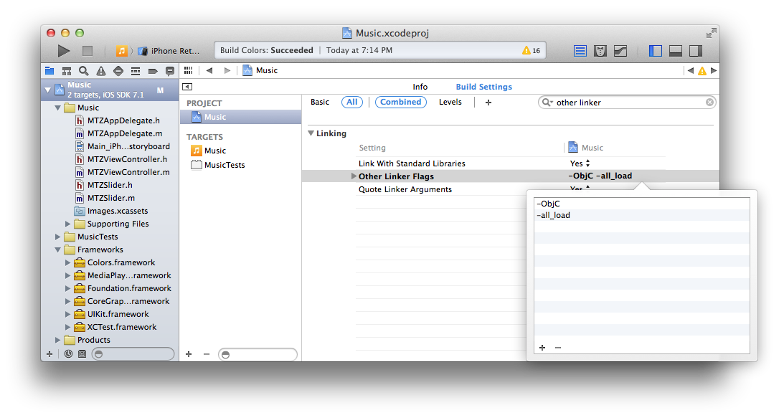Filter files by source control status
Viewport: 784px width, 418px height.
coord(82,354)
